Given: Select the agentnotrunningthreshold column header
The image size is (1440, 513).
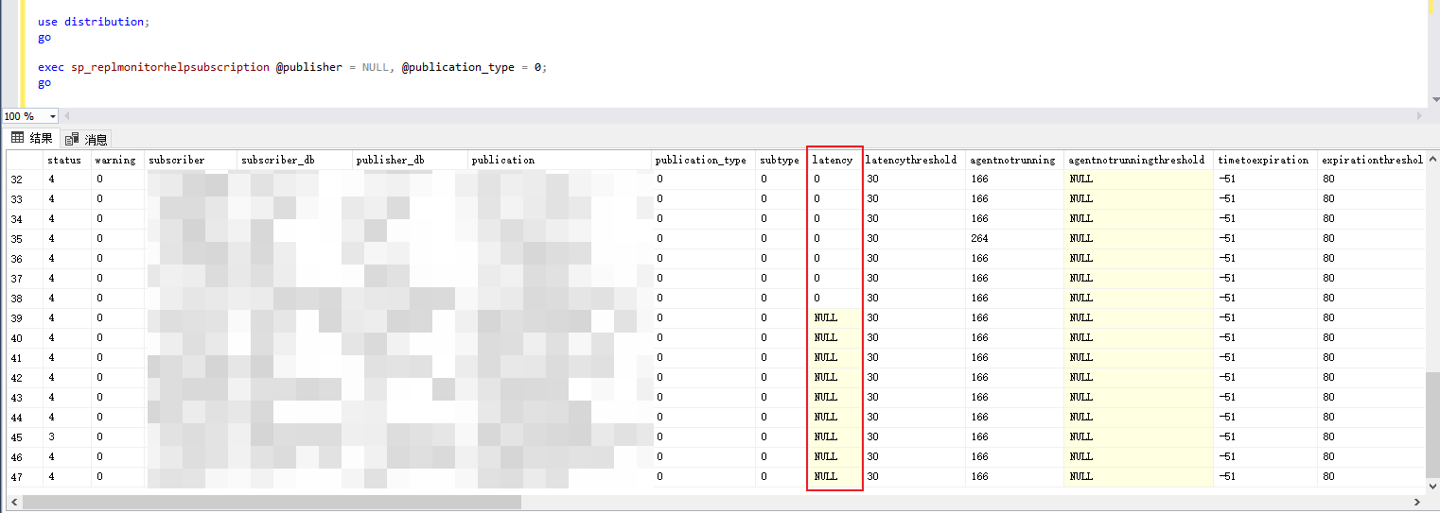Looking at the screenshot, I should pos(1139,160).
